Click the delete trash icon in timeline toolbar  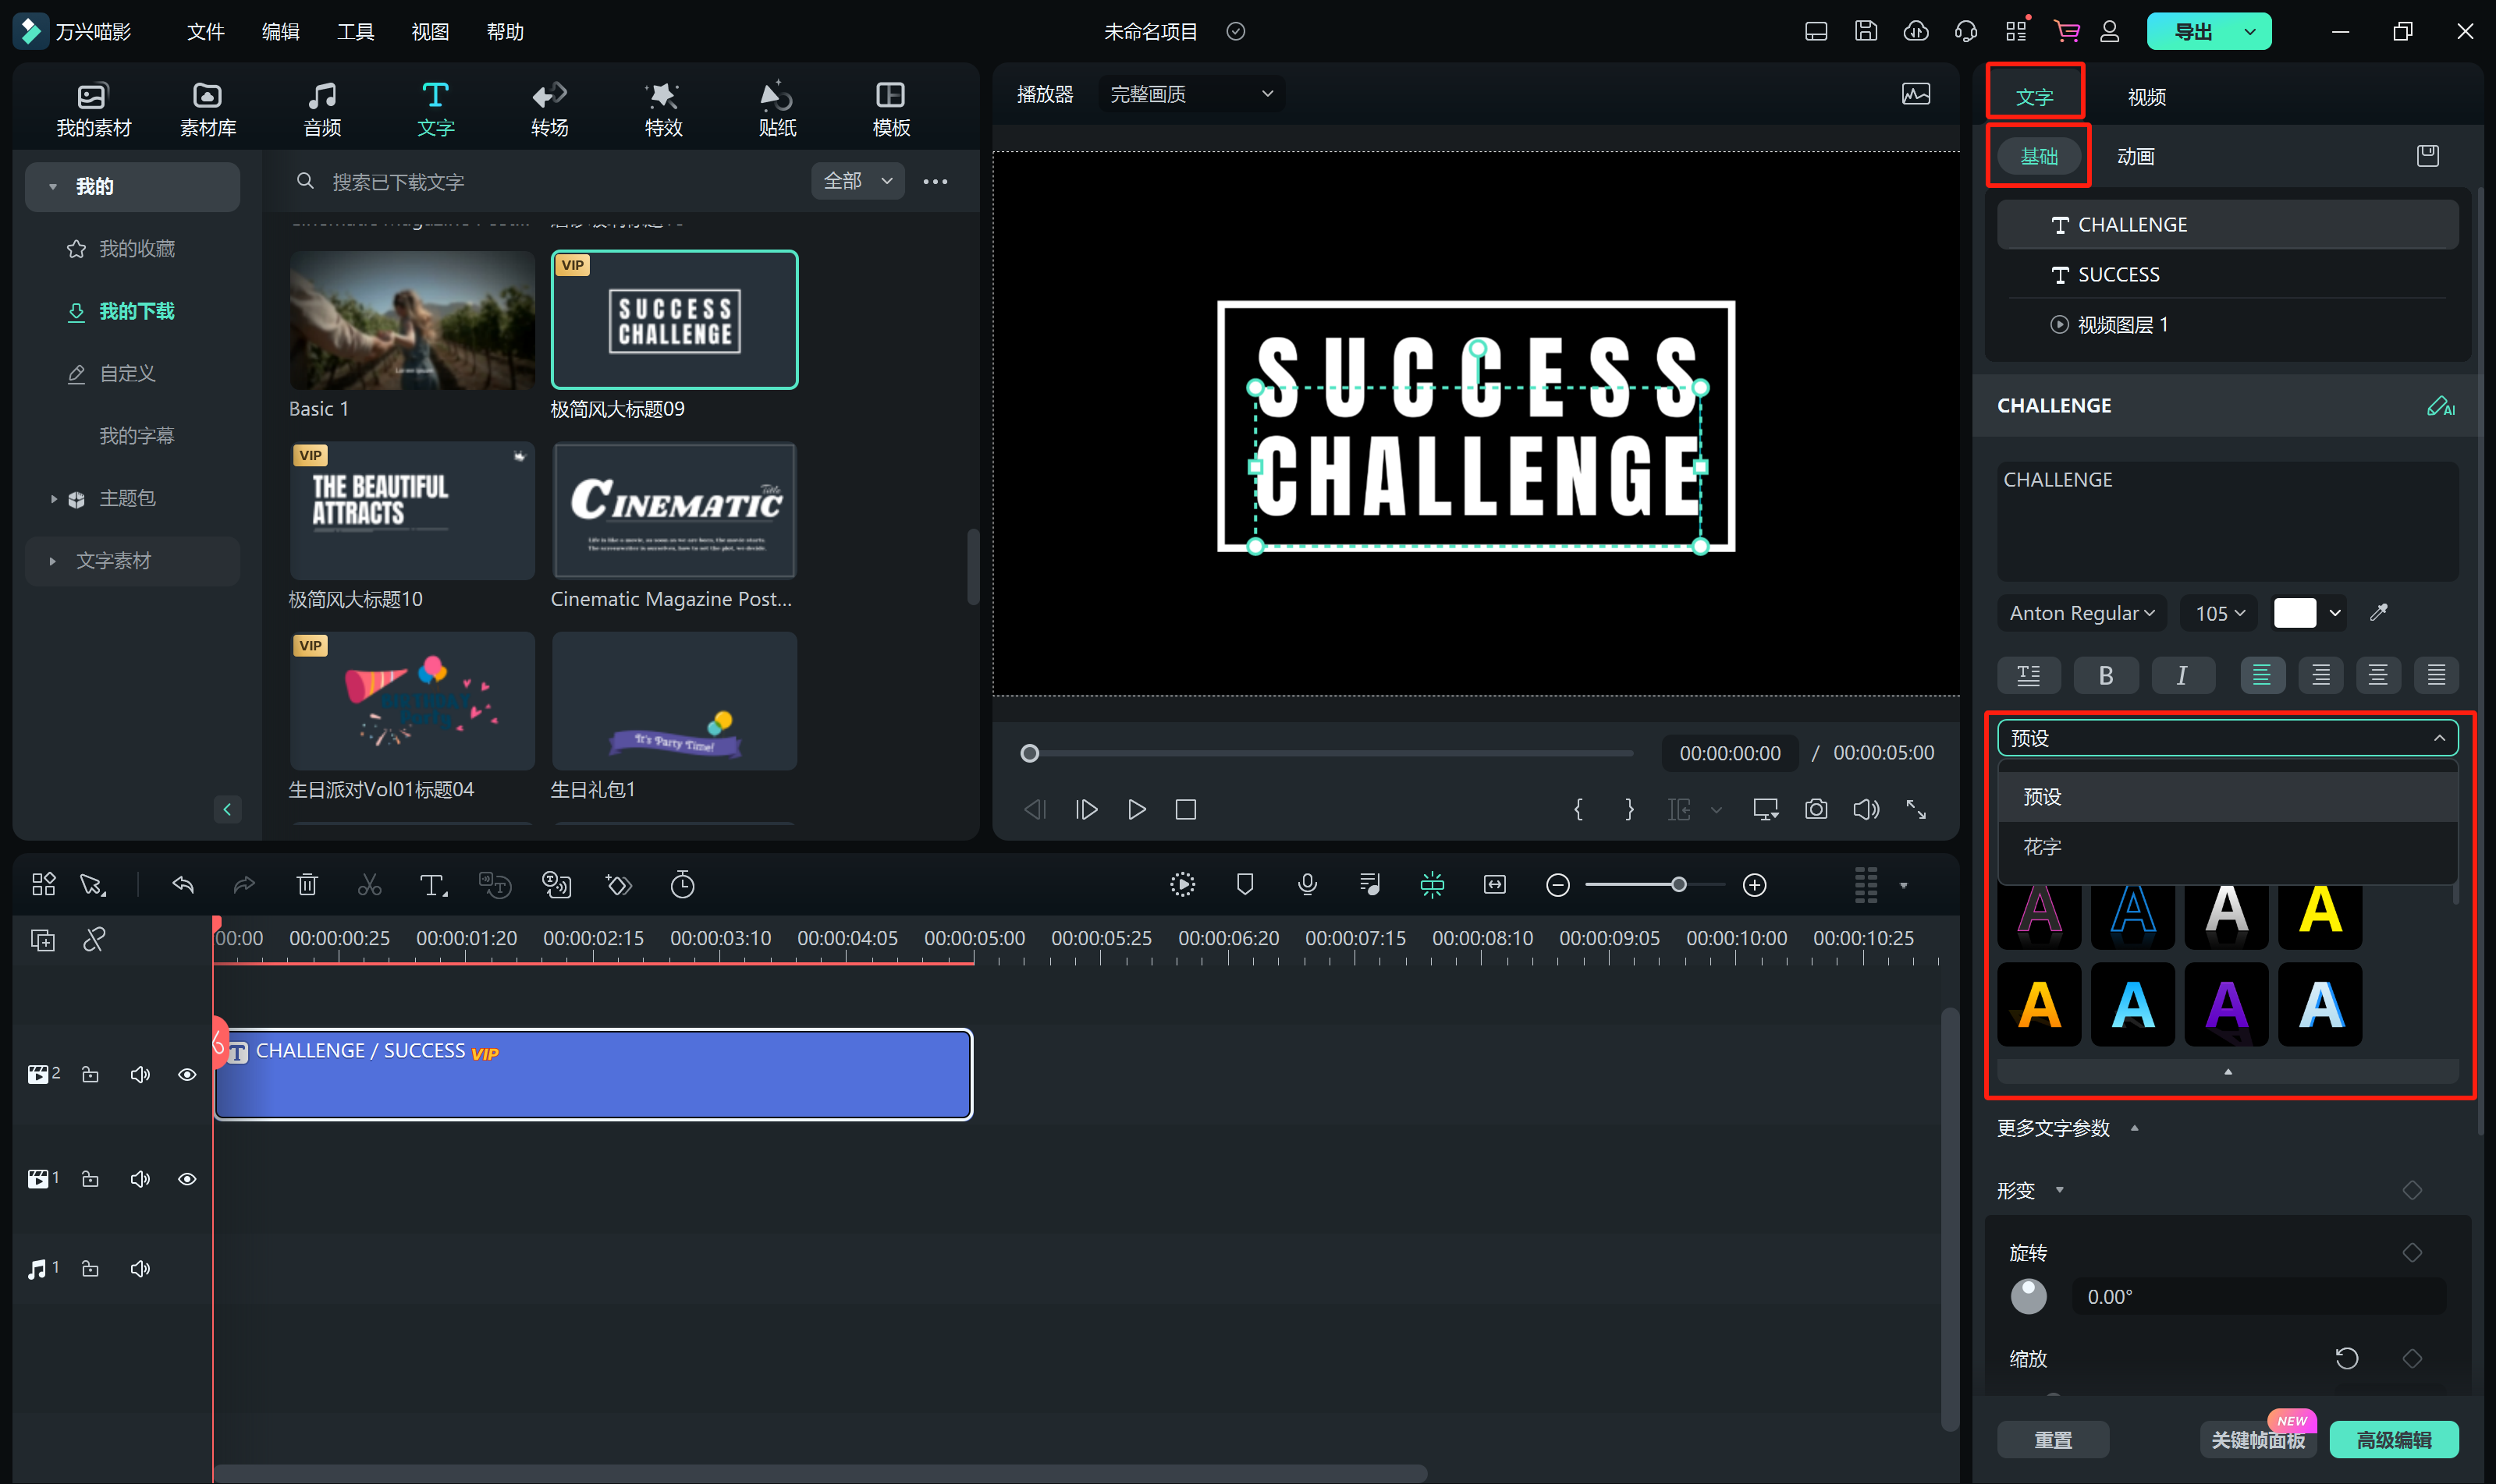click(x=307, y=885)
